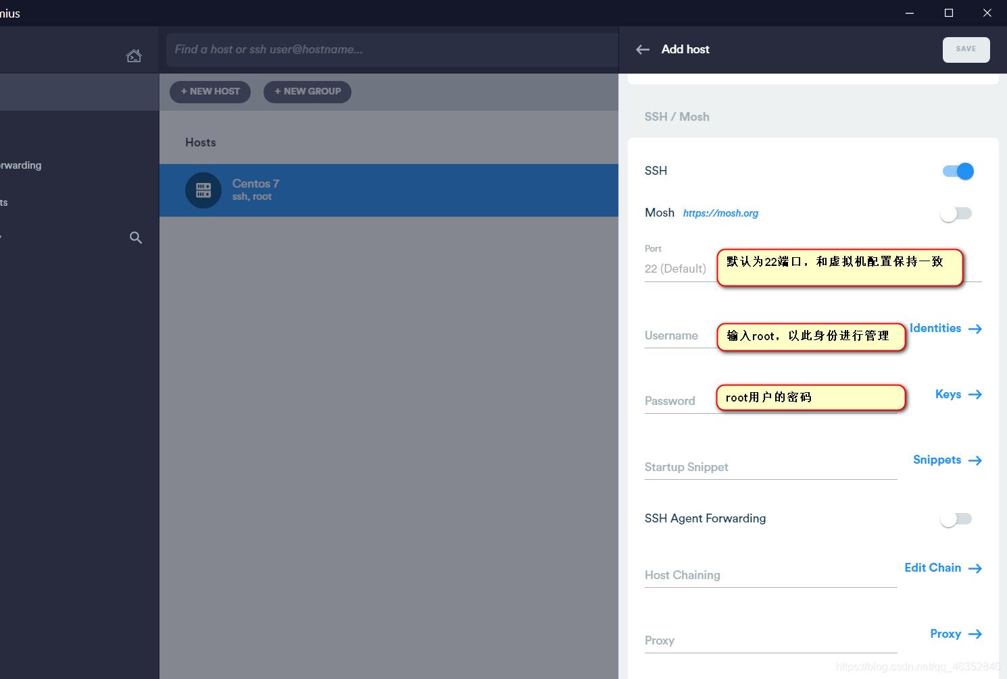
Task: Click the Startup Snippet field
Action: [770, 467]
